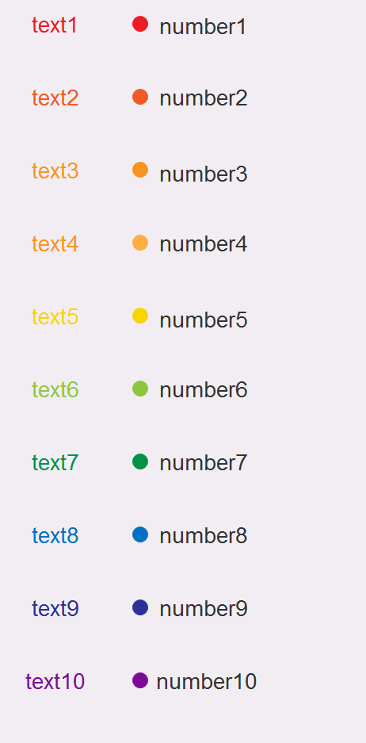Select the light green dot beside number6
The width and height of the screenshot is (366, 743).
tap(140, 389)
